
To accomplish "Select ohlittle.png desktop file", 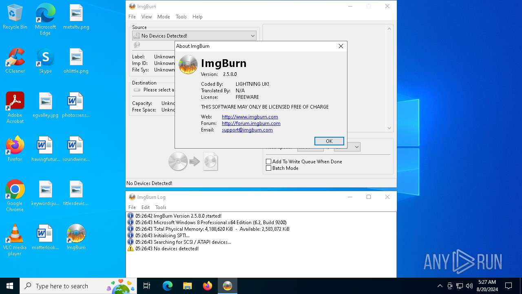I will point(76,61).
